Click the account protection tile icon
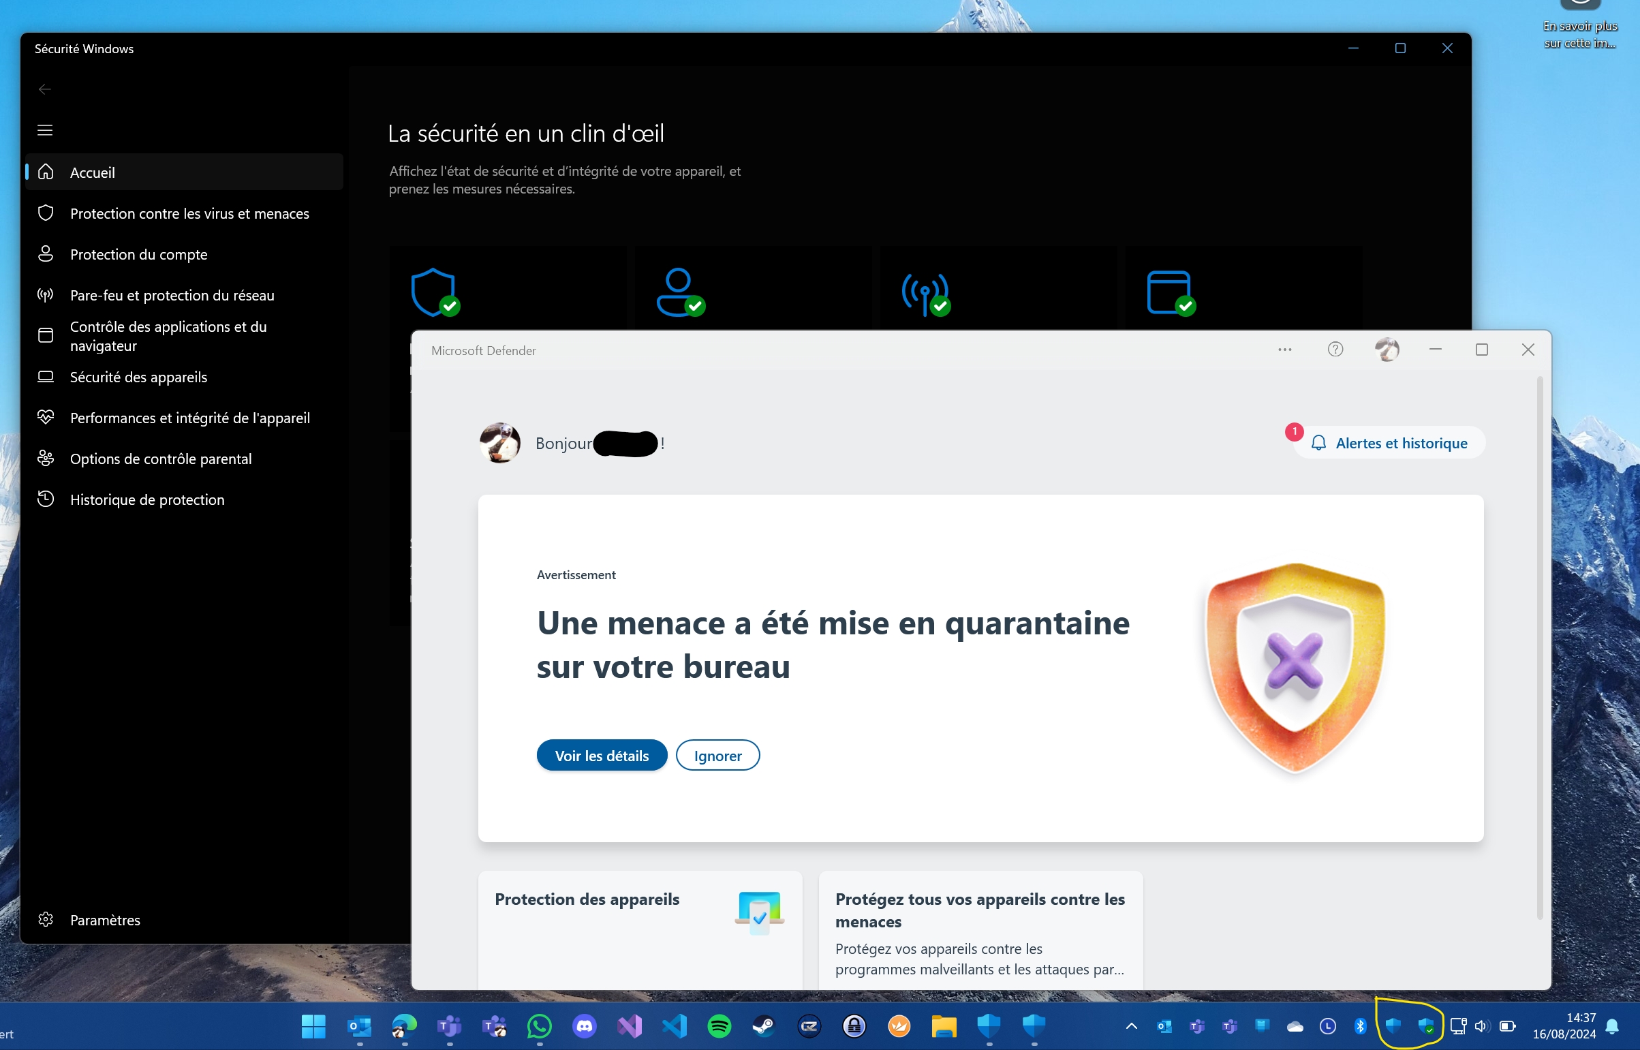The width and height of the screenshot is (1640, 1050). click(x=679, y=292)
